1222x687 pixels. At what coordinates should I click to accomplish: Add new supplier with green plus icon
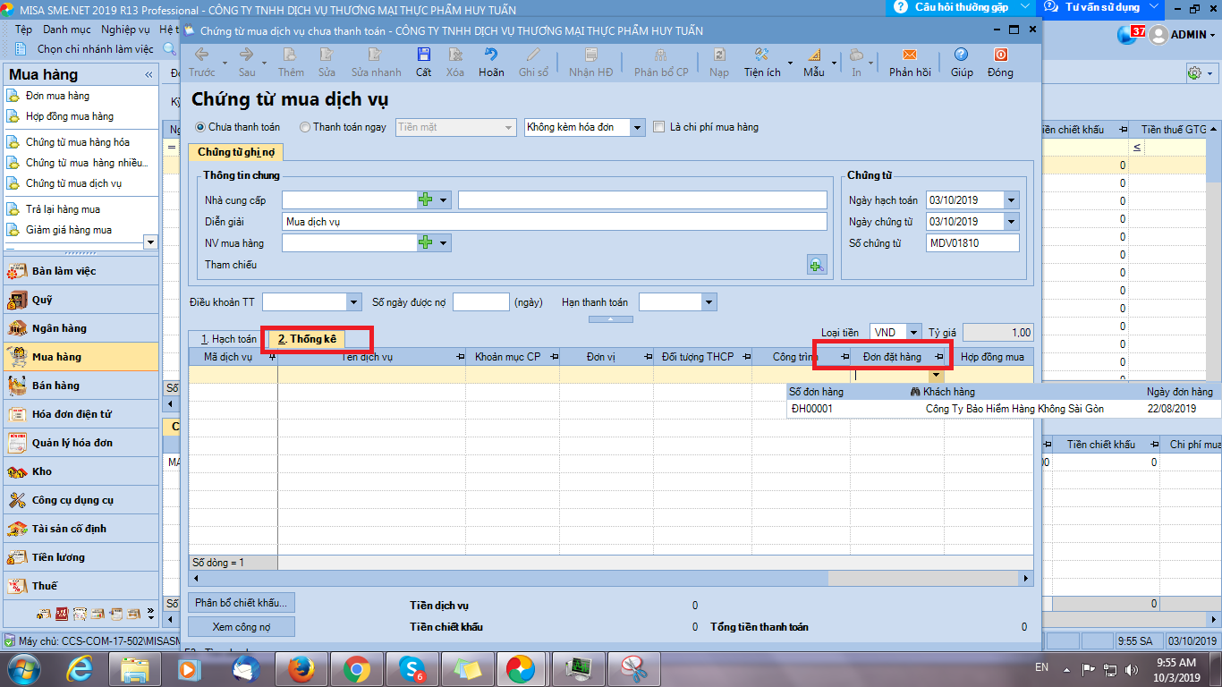tap(426, 199)
